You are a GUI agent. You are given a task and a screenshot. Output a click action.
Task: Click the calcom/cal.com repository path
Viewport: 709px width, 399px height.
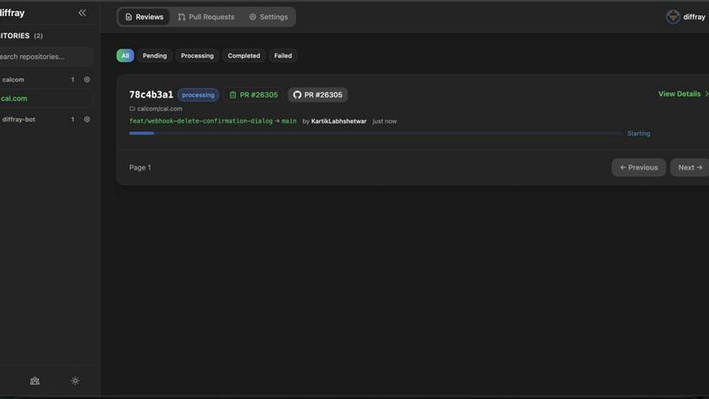click(160, 108)
